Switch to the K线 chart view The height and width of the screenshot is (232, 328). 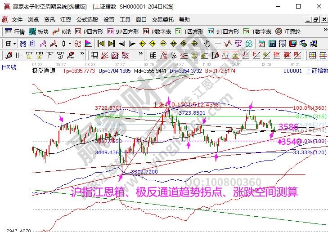coord(62,31)
